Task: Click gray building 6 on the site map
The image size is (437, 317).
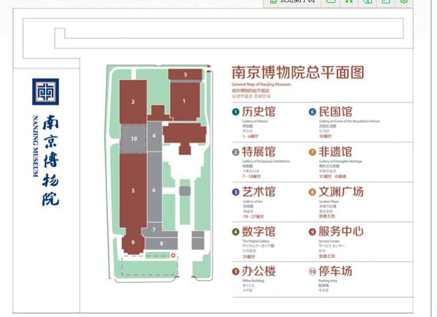Action: pos(153,188)
